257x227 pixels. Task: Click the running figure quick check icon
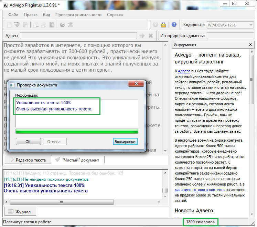[70, 25]
